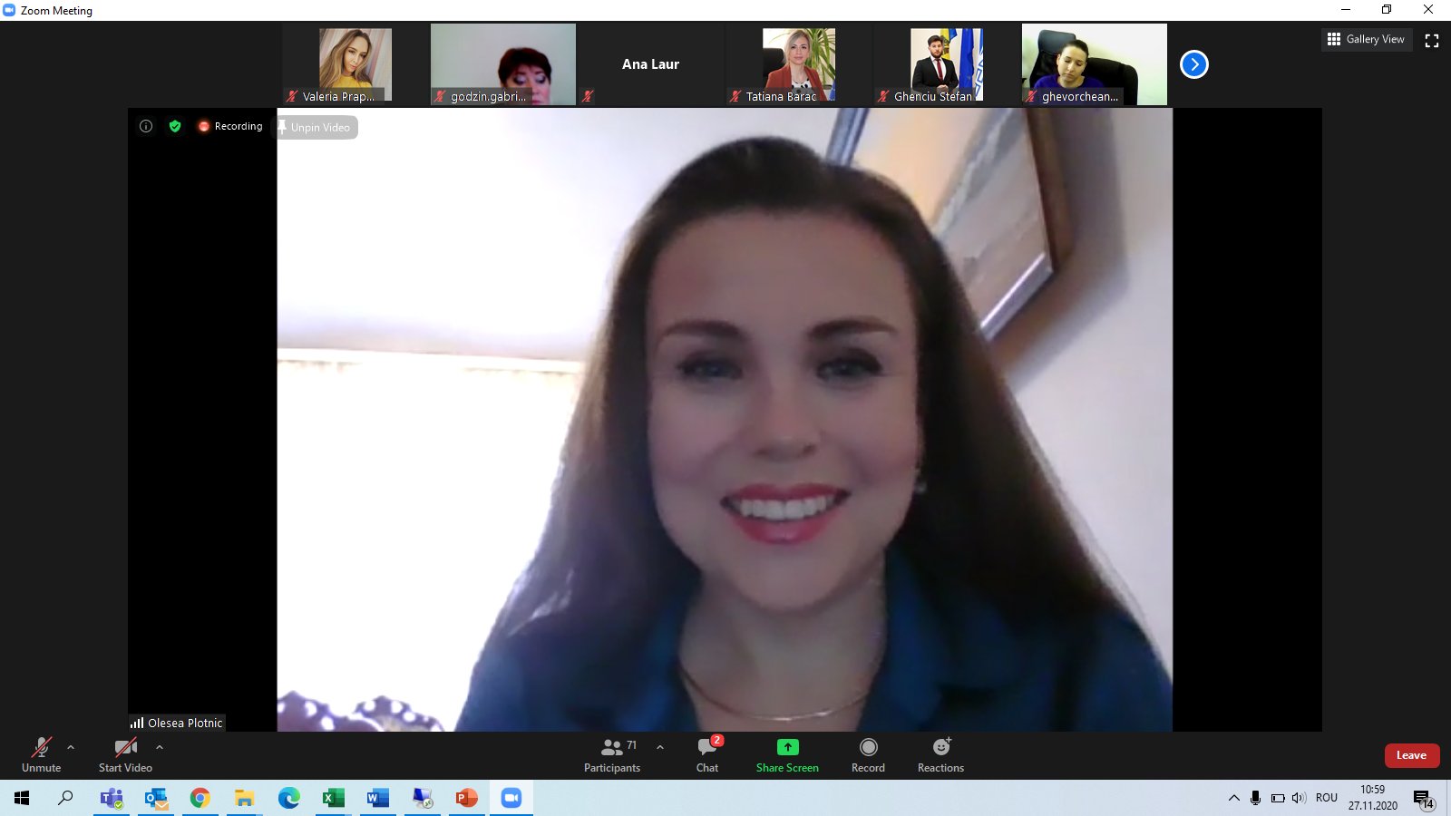Select Tatiana Barac's video thumbnail
This screenshot has width=1451, height=816.
pyautogui.click(x=798, y=64)
